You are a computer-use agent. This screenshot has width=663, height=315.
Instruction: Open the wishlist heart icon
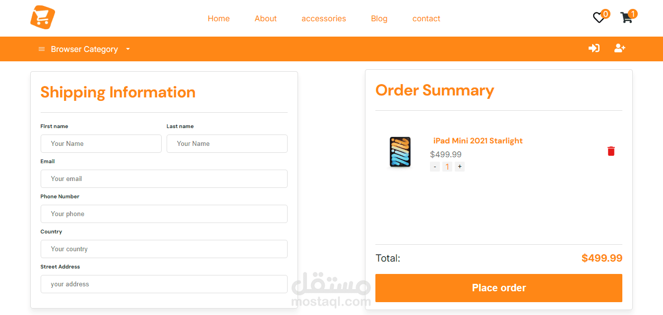[599, 18]
